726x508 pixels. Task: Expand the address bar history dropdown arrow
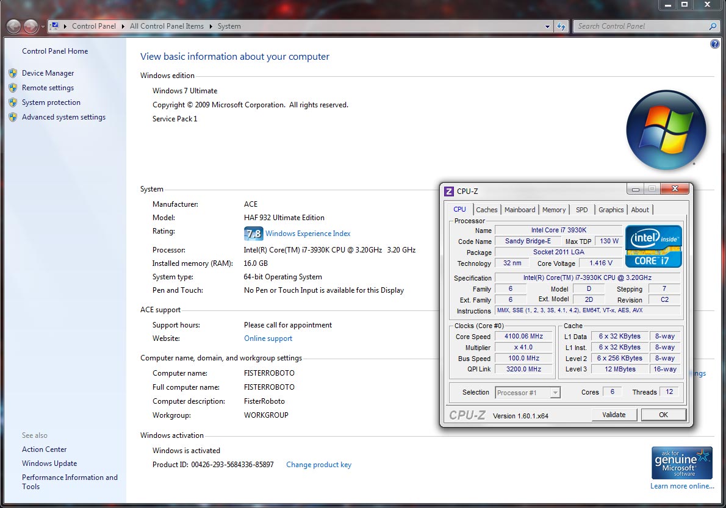click(547, 26)
